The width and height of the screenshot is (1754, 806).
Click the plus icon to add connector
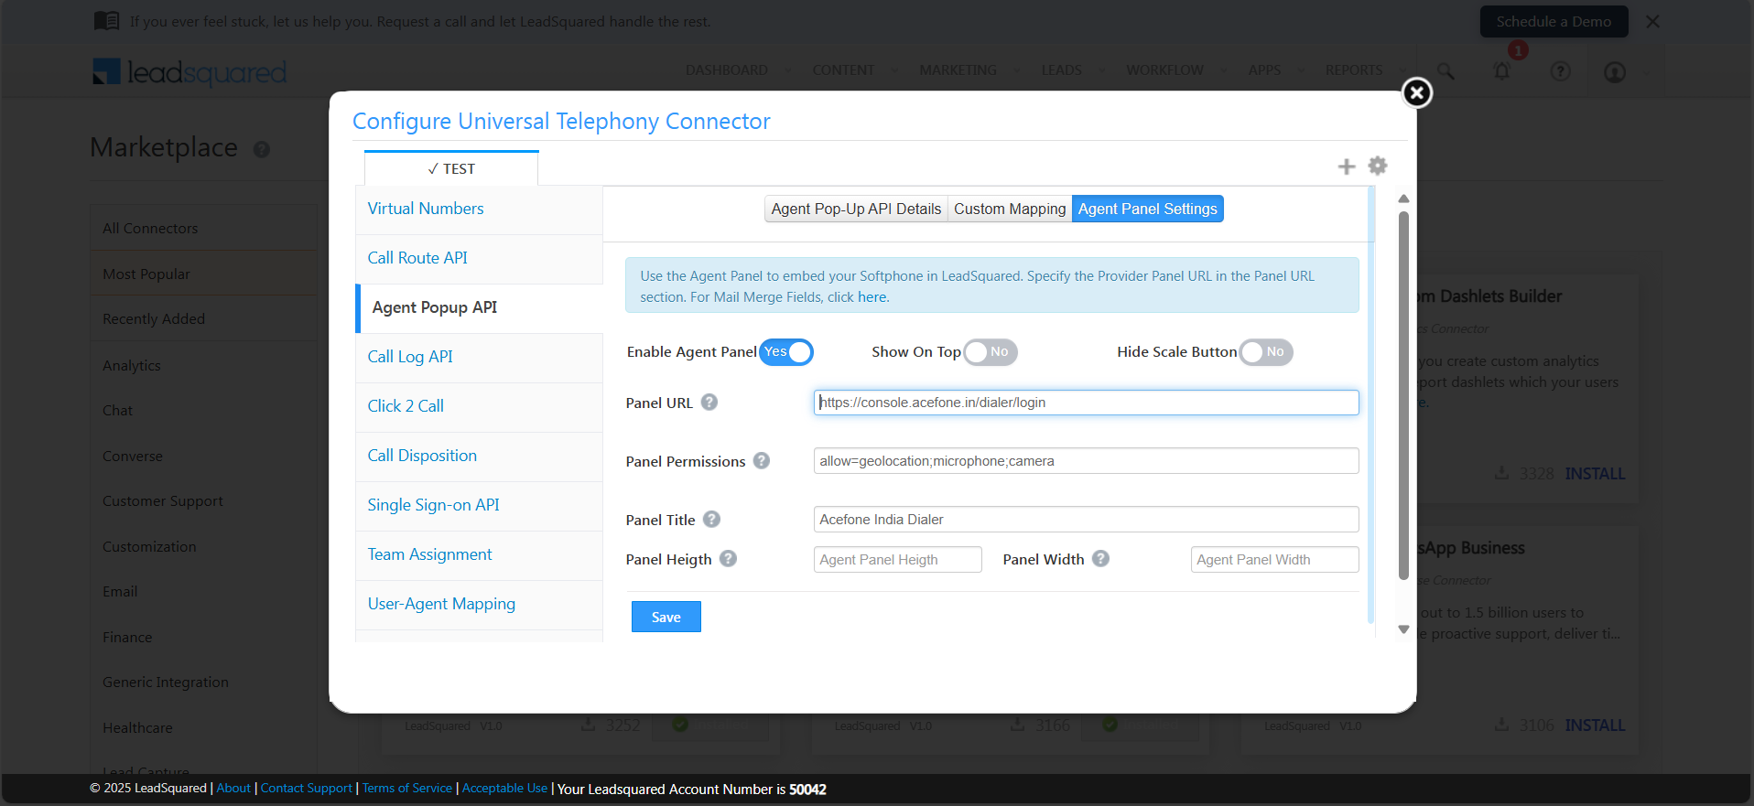coord(1346,167)
